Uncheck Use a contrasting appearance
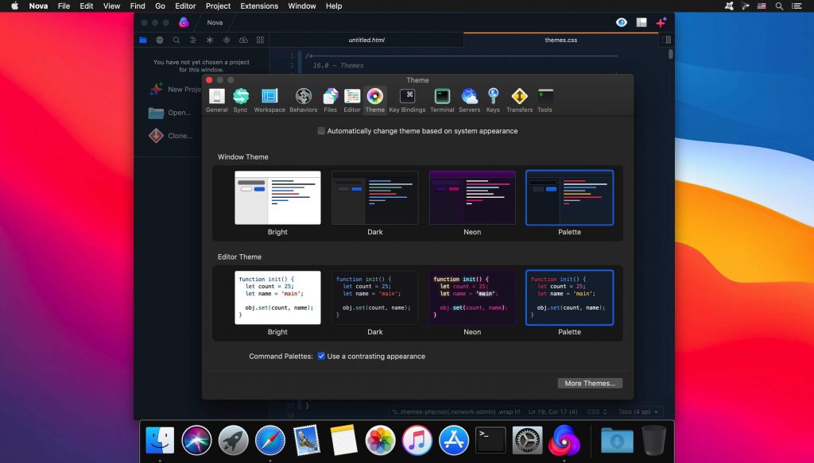The height and width of the screenshot is (463, 814). (x=321, y=356)
